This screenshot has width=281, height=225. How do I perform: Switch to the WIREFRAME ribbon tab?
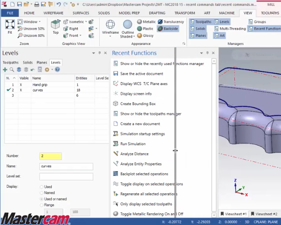click(53, 13)
